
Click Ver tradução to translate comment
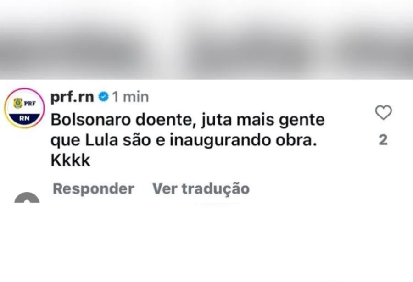coord(201,188)
